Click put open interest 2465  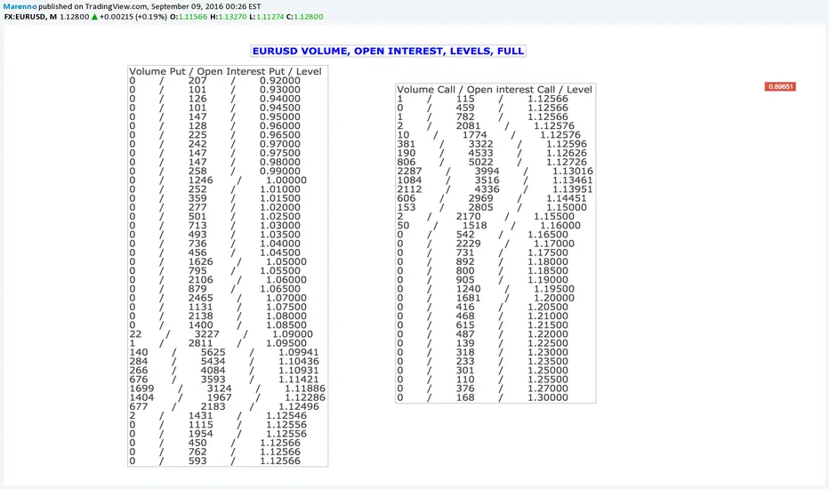[x=200, y=298]
